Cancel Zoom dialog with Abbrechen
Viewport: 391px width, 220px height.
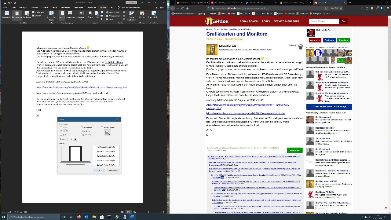pyautogui.click(x=113, y=170)
